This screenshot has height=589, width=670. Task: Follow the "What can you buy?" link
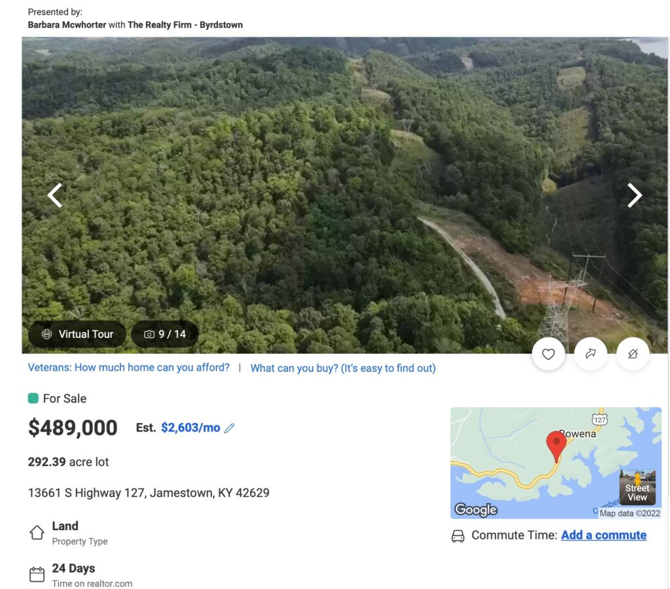[x=343, y=368]
